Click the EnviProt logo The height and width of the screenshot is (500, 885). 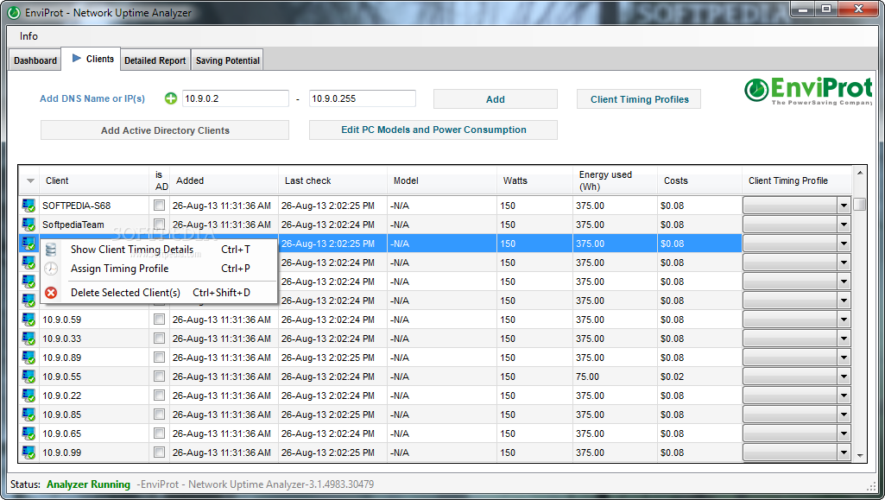click(x=807, y=91)
